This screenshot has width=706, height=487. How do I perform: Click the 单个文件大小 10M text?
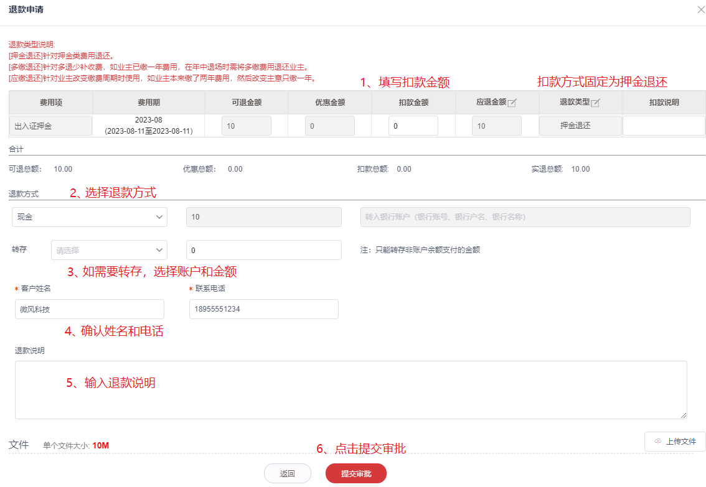tap(76, 445)
